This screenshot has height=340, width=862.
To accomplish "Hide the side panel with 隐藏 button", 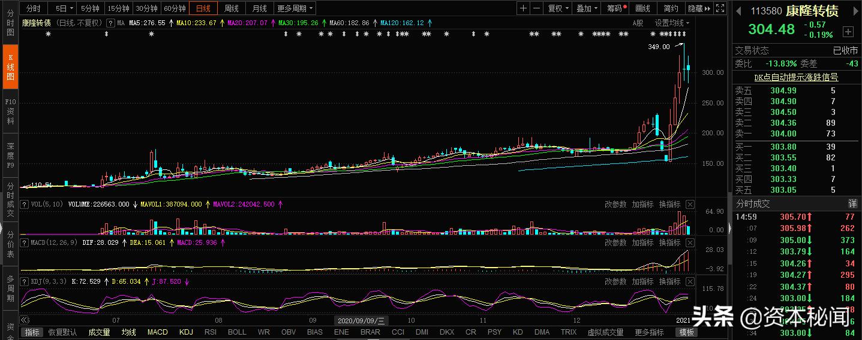I will (698, 8).
